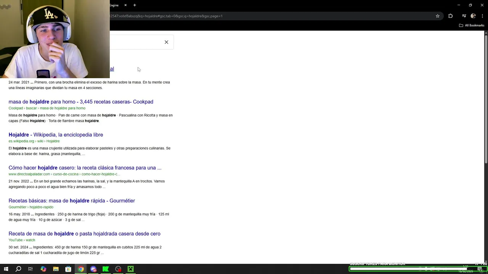This screenshot has width=488, height=274.
Task: Open the media controls icon in Chrome toolbar
Action: pos(464,16)
